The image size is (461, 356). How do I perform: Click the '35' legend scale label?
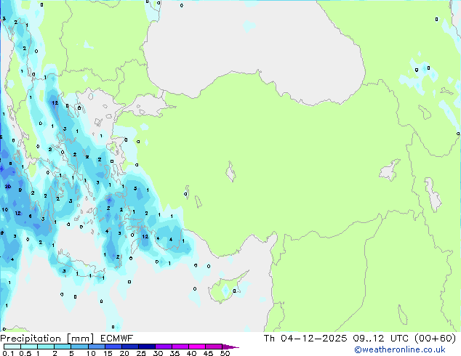[175, 353]
